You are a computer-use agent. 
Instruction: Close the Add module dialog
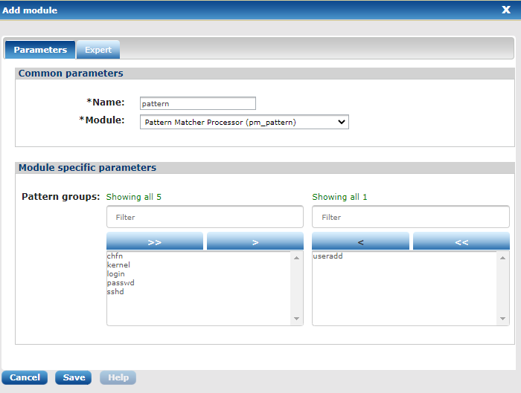505,10
